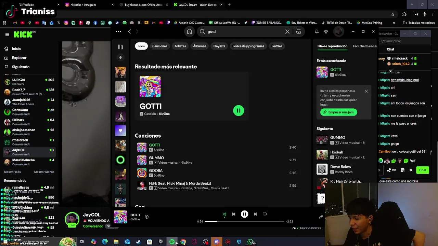
Task: Open chat shop icon
Action: click(402, 170)
